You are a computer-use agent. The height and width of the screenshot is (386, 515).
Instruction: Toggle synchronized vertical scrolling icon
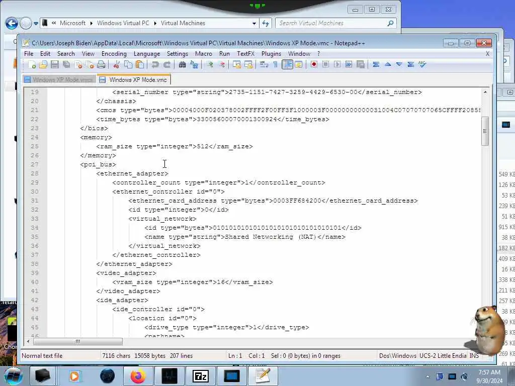pos(237,65)
